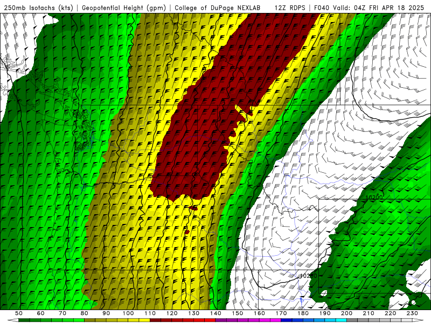The height and width of the screenshot is (323, 431).
Task: Click the 110 label on the color scale
Action: click(150, 313)
